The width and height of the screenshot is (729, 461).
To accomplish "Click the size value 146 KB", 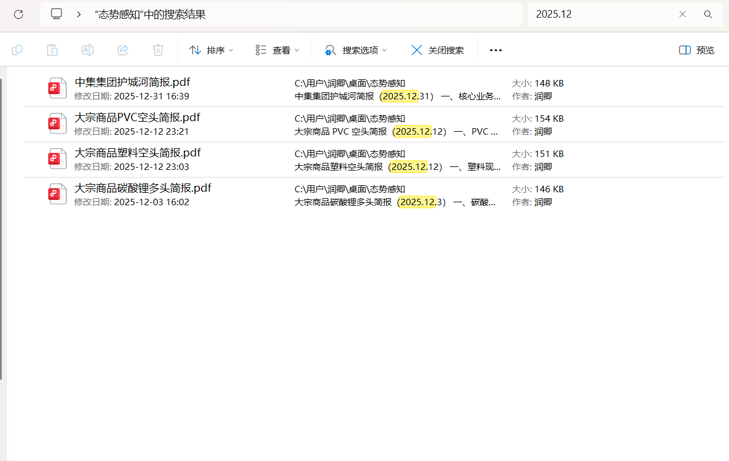I will pos(549,189).
